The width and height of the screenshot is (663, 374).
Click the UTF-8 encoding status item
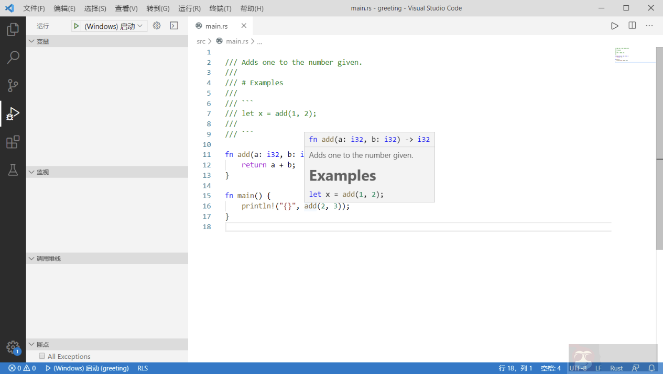pos(578,368)
